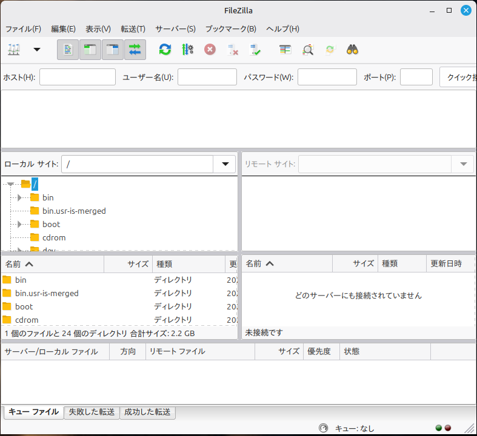The width and height of the screenshot is (477, 436).
Task: Click the process queue icon
Action: pos(187,50)
